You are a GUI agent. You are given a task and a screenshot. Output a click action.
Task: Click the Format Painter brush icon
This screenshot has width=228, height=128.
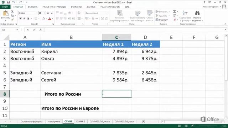click(12, 20)
